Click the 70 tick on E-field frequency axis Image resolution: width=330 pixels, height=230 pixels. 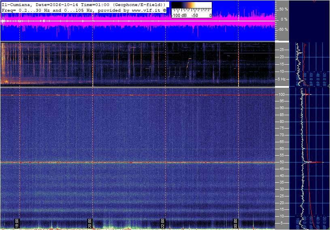point(281,135)
